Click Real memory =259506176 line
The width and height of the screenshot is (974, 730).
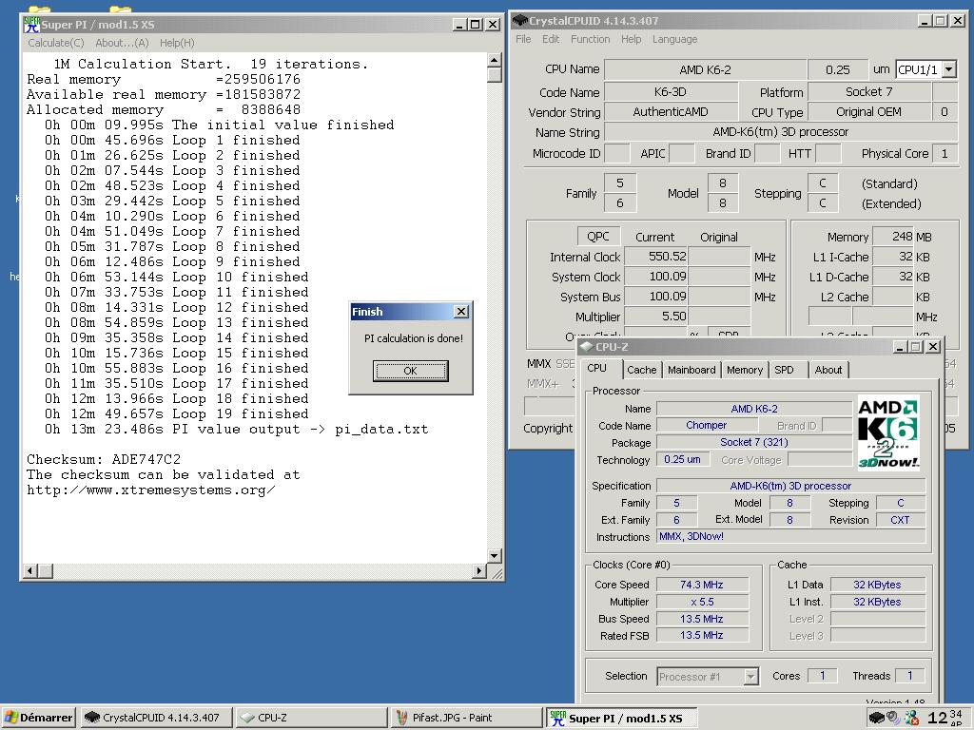pyautogui.click(x=164, y=80)
